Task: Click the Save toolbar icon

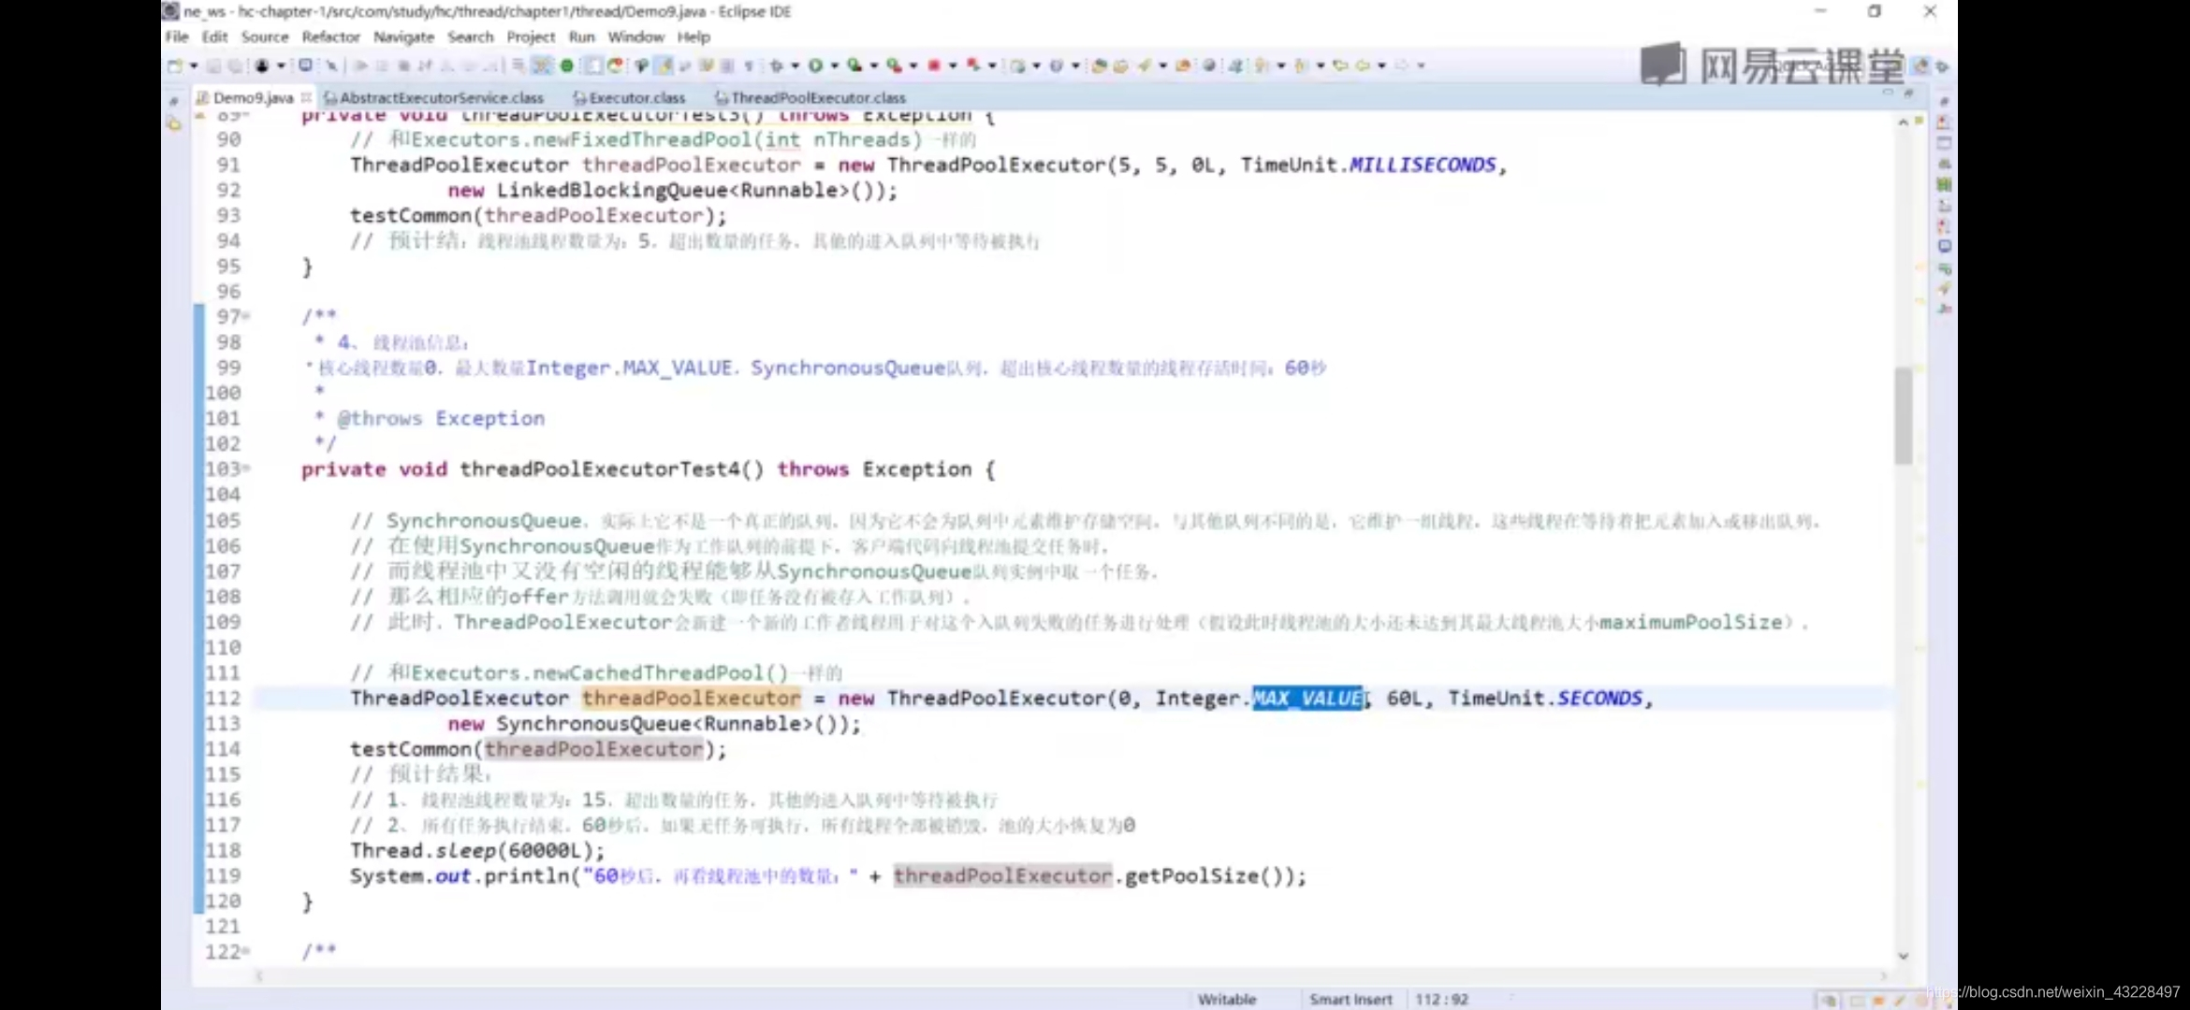Action: [x=214, y=65]
